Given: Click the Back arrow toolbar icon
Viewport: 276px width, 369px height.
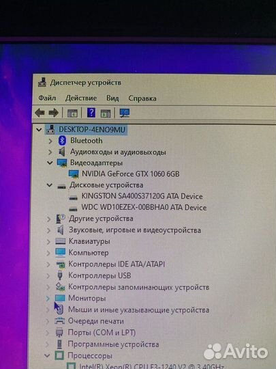Looking at the screenshot, I should (40, 113).
